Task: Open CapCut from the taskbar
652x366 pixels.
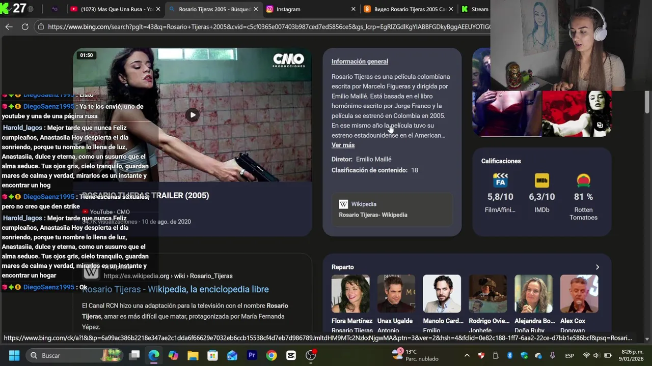Action: pyautogui.click(x=291, y=355)
